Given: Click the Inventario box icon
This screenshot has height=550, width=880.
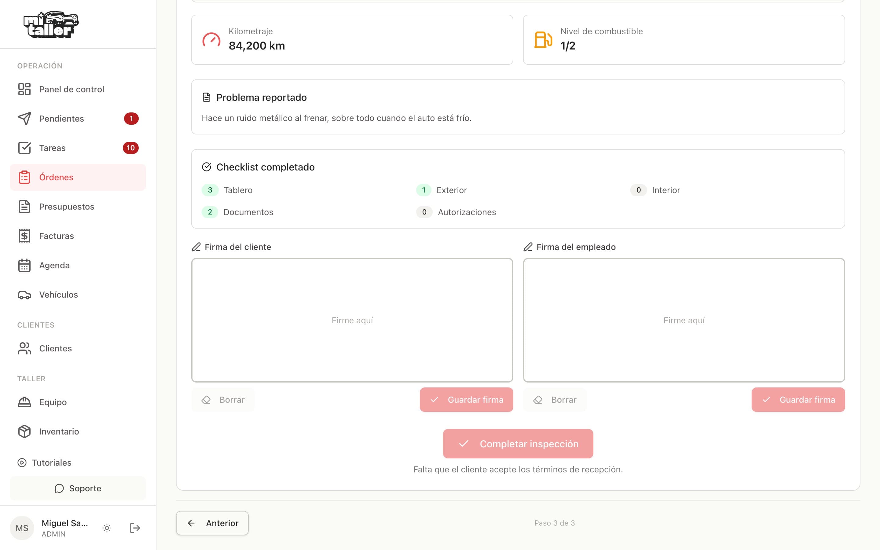Looking at the screenshot, I should tap(24, 431).
